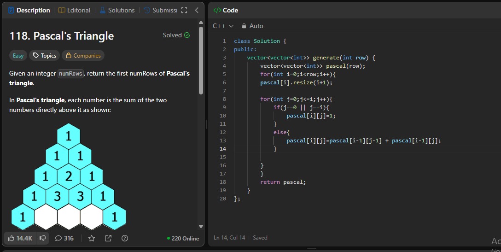Viewport: 501px width, 252px height.
Task: Star the problem to favorites
Action: pyautogui.click(x=92, y=238)
